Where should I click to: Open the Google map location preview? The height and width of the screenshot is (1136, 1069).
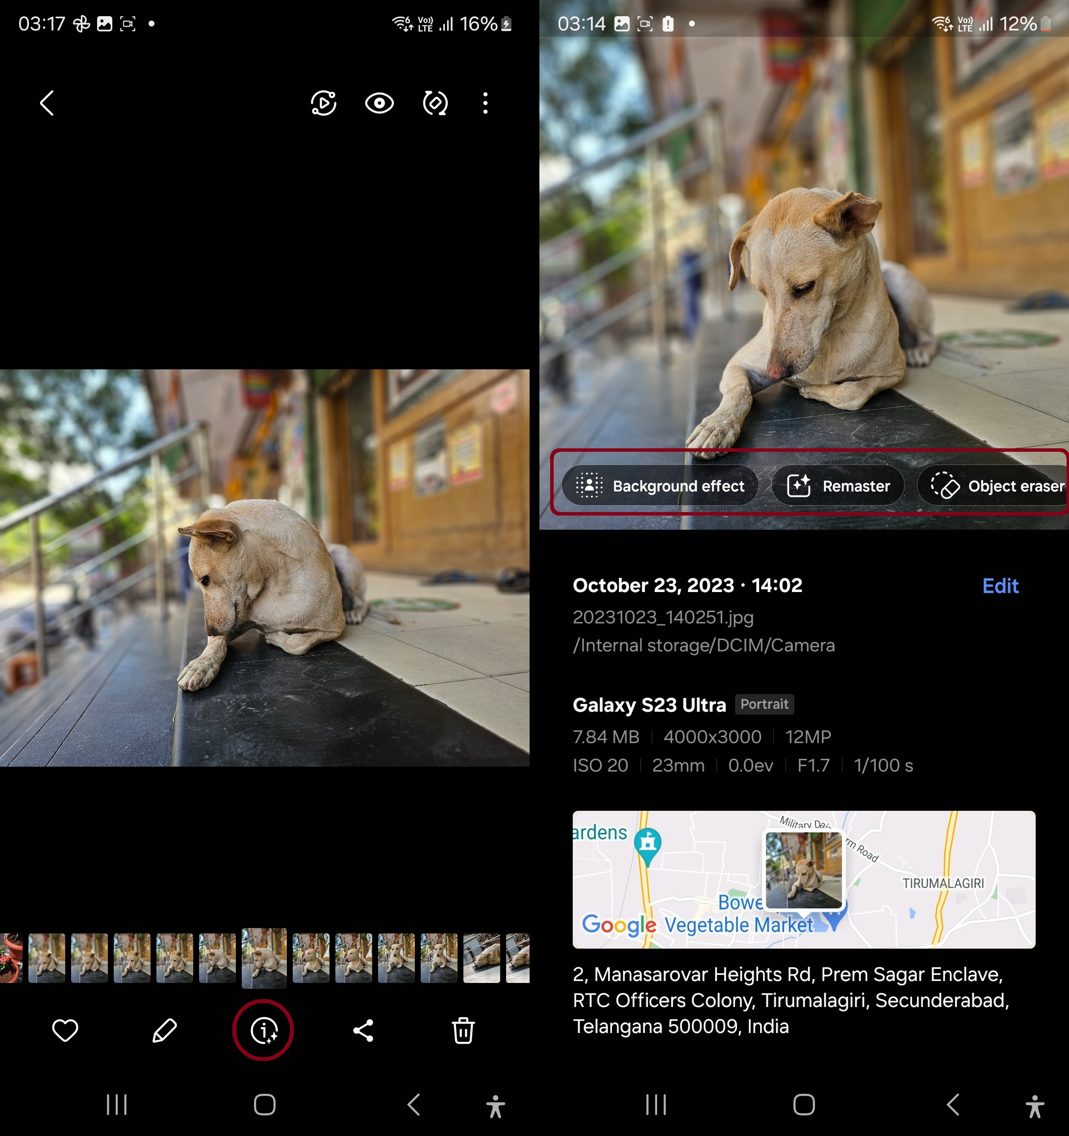(803, 879)
